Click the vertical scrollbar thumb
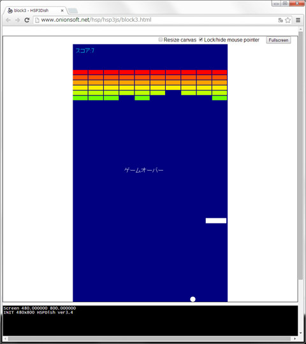The height and width of the screenshot is (344, 306). coord(300,155)
